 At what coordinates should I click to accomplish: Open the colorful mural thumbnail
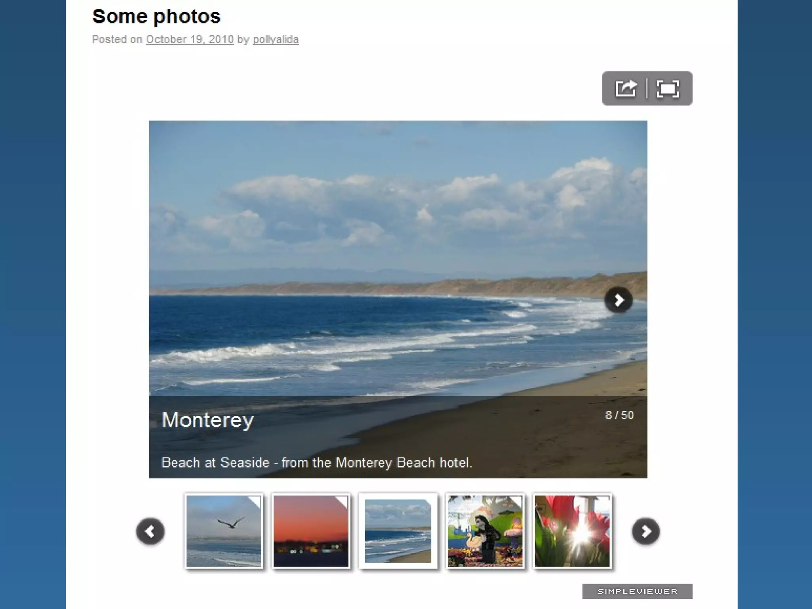485,531
